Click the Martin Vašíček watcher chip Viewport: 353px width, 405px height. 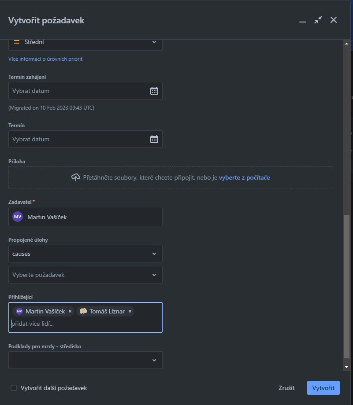(44, 311)
